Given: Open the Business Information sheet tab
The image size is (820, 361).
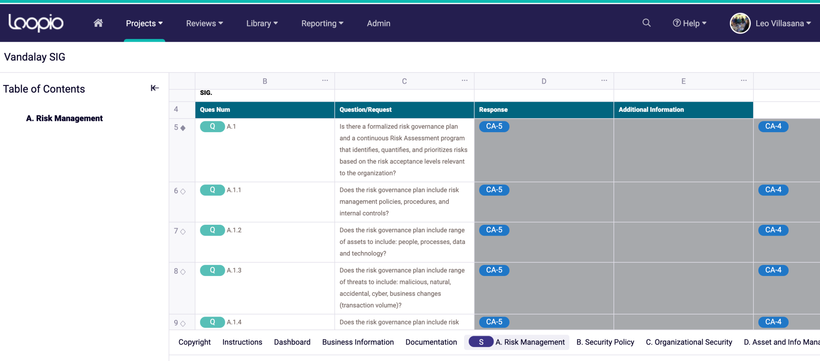Looking at the screenshot, I should [358, 342].
